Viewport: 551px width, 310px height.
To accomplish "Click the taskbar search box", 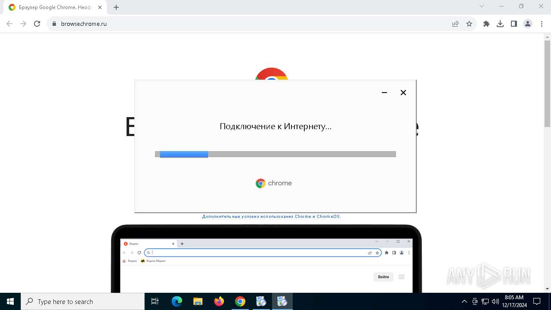I will tap(83, 301).
